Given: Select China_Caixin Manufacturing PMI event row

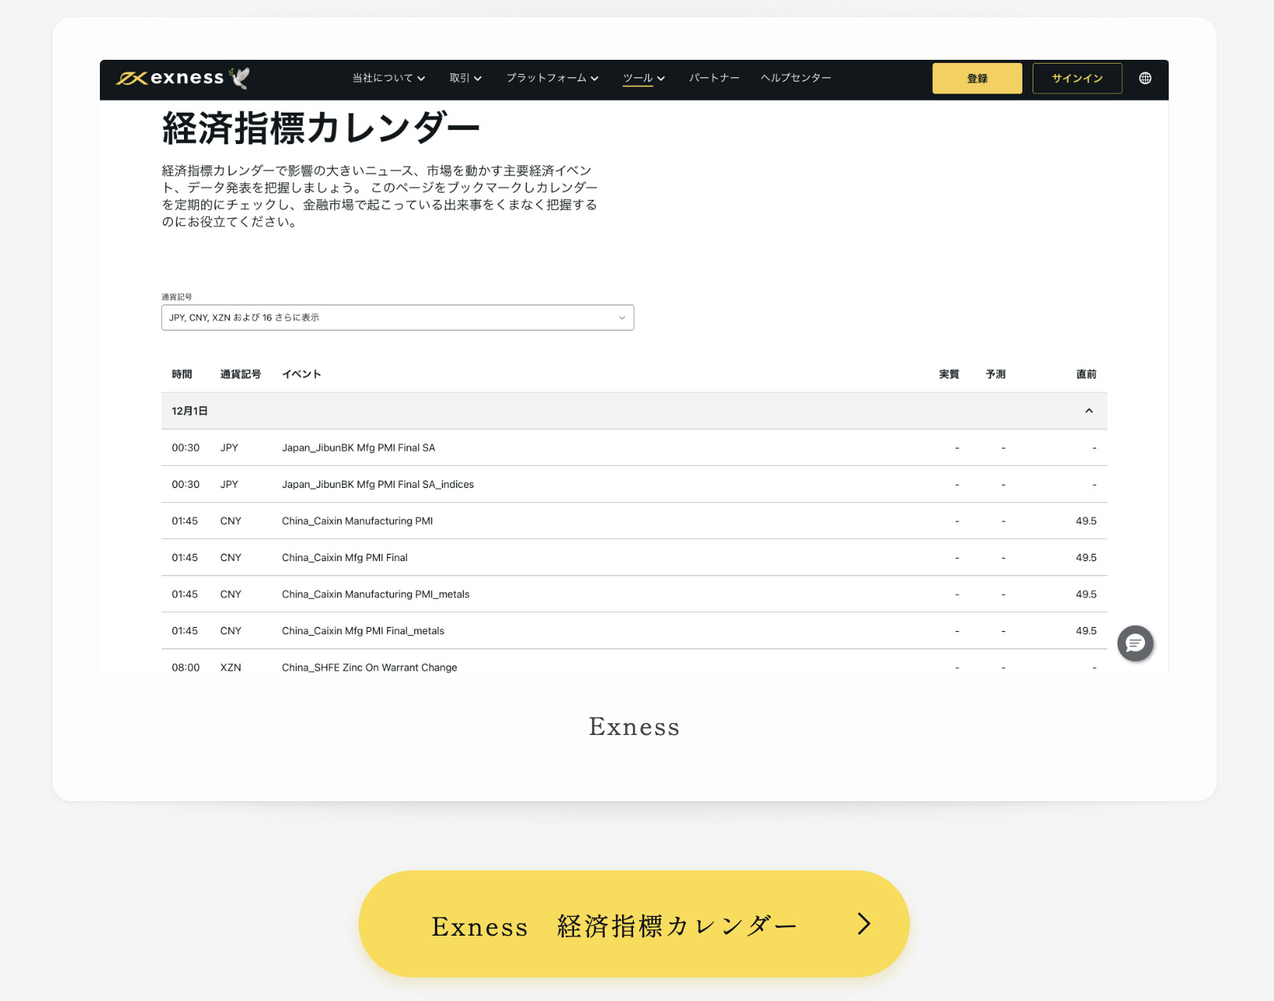Looking at the screenshot, I should tap(357, 521).
